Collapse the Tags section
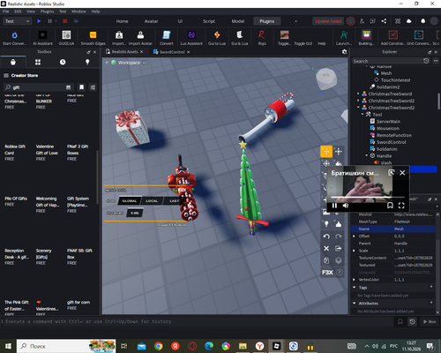The width and height of the screenshot is (441, 353). pyautogui.click(x=355, y=288)
